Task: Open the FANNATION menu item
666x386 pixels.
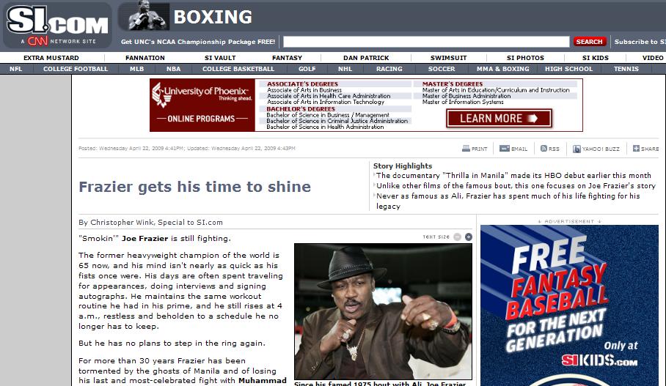Action: [x=144, y=58]
